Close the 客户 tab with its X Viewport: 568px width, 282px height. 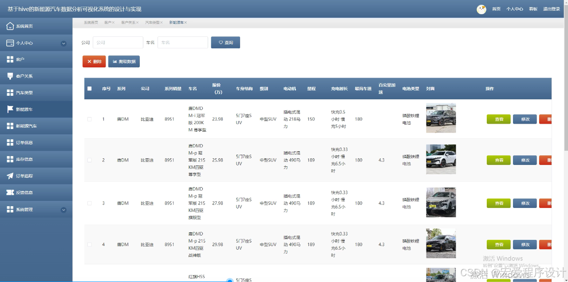click(113, 22)
